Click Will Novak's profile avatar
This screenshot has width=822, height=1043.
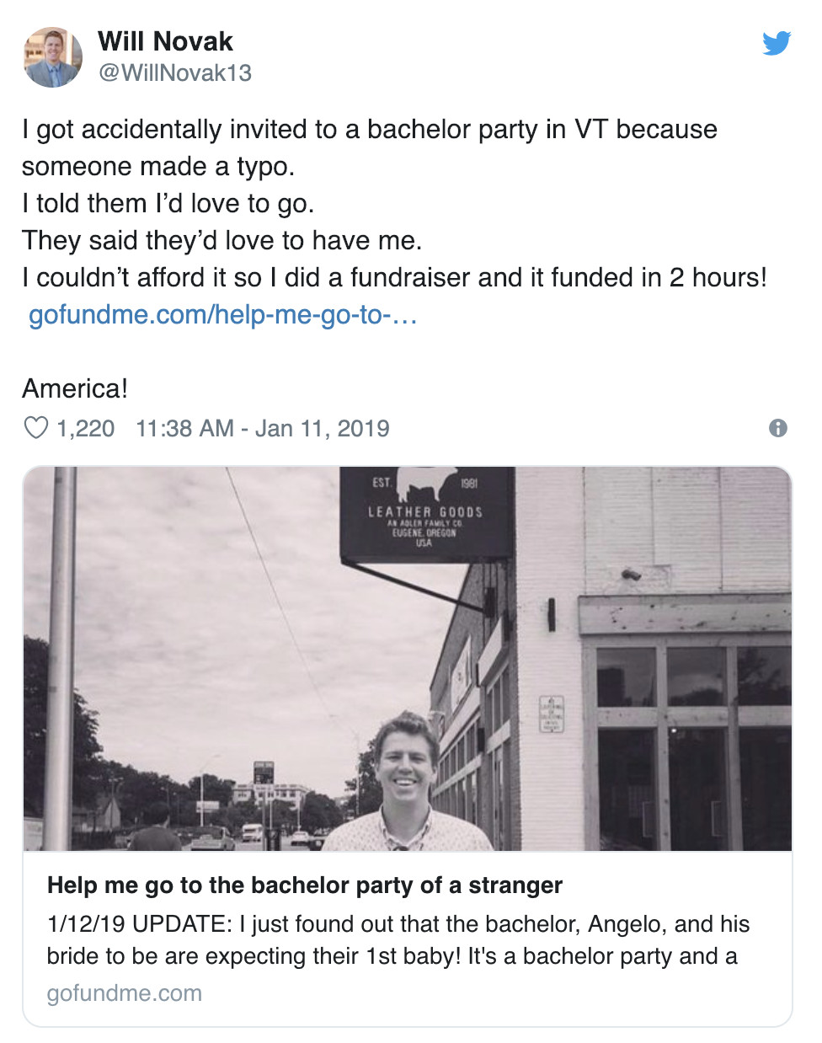(x=52, y=57)
